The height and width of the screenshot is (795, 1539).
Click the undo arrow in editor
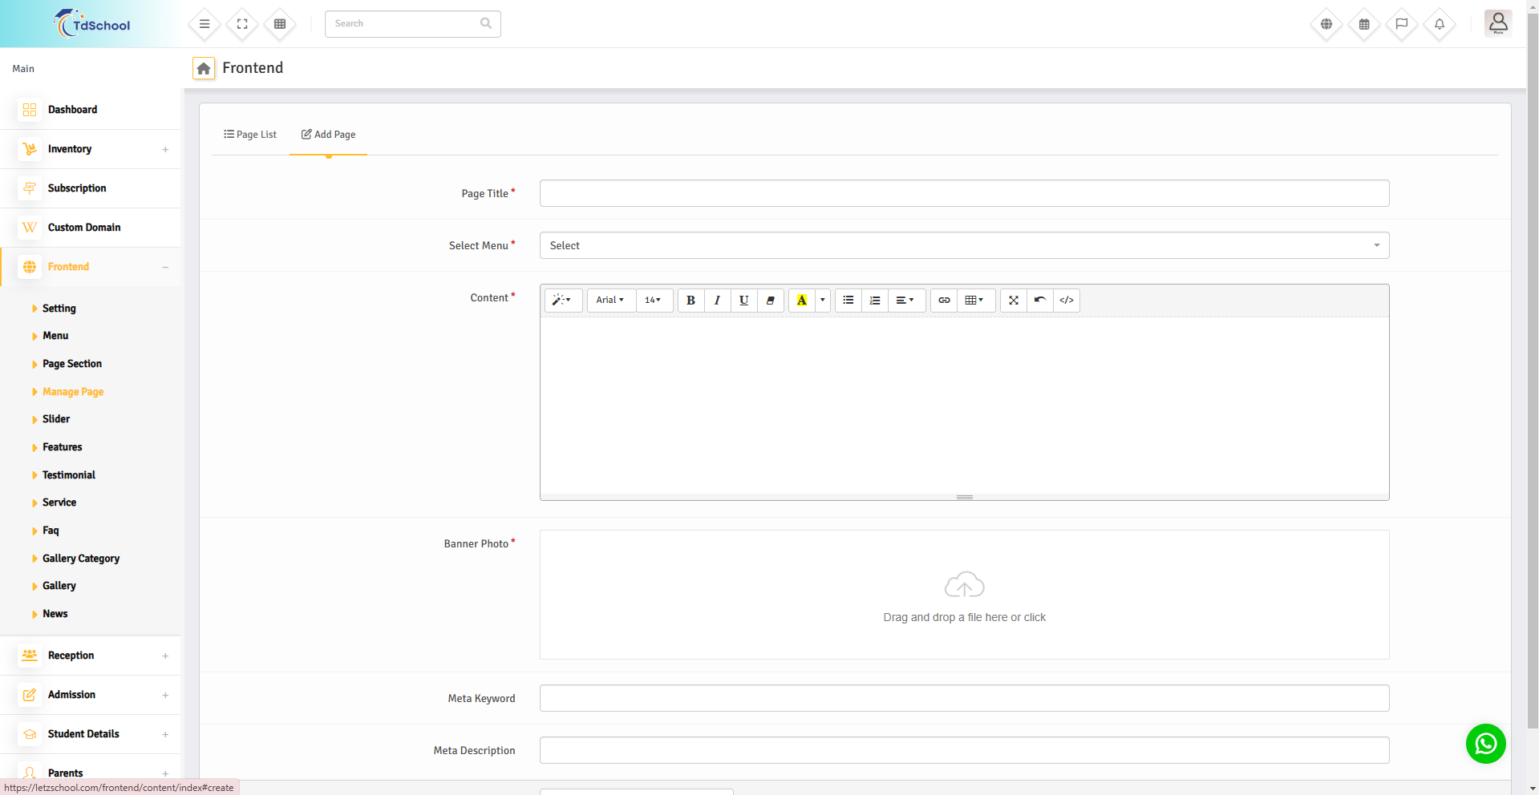coord(1039,301)
